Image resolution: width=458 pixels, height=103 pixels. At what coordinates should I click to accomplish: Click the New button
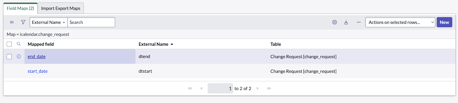[444, 22]
